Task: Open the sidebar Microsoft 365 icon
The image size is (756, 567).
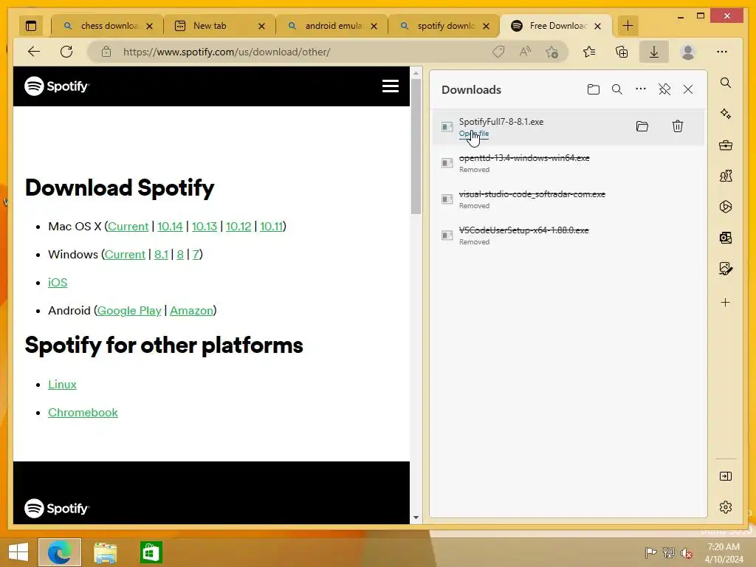Action: [725, 207]
